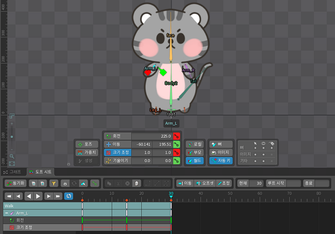Click the zoom magnifier icon in viewport
The width and height of the screenshot is (335, 234).
12,156
